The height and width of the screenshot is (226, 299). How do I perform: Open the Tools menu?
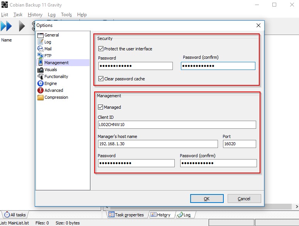click(x=66, y=15)
